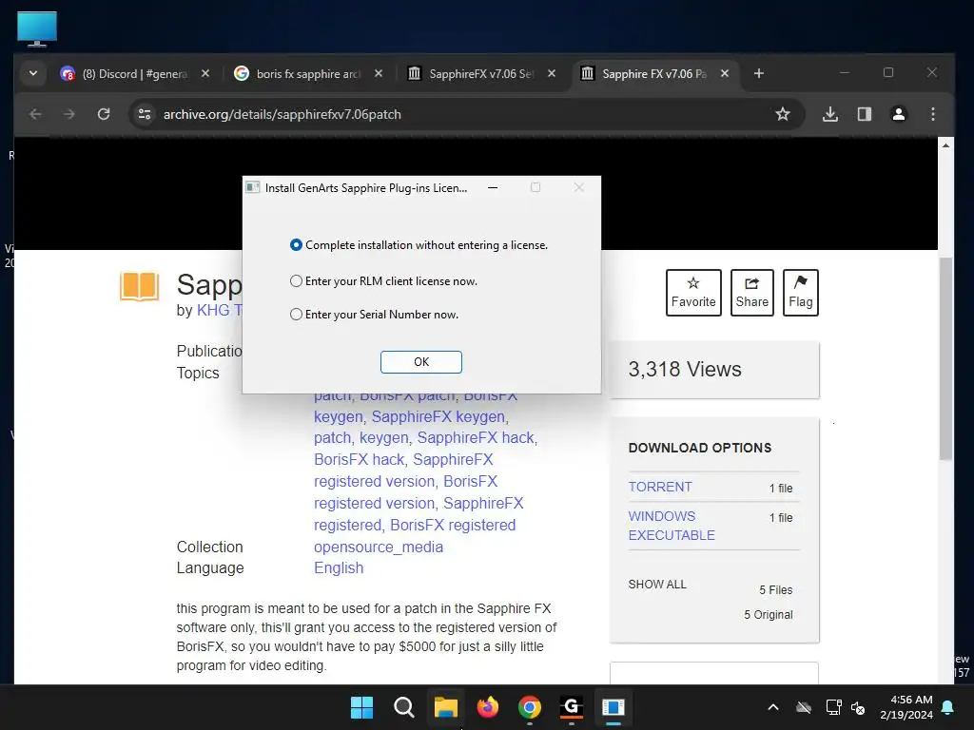The height and width of the screenshot is (730, 974).
Task: Select 'Enter your Serial Number now' option
Action: [374, 315]
